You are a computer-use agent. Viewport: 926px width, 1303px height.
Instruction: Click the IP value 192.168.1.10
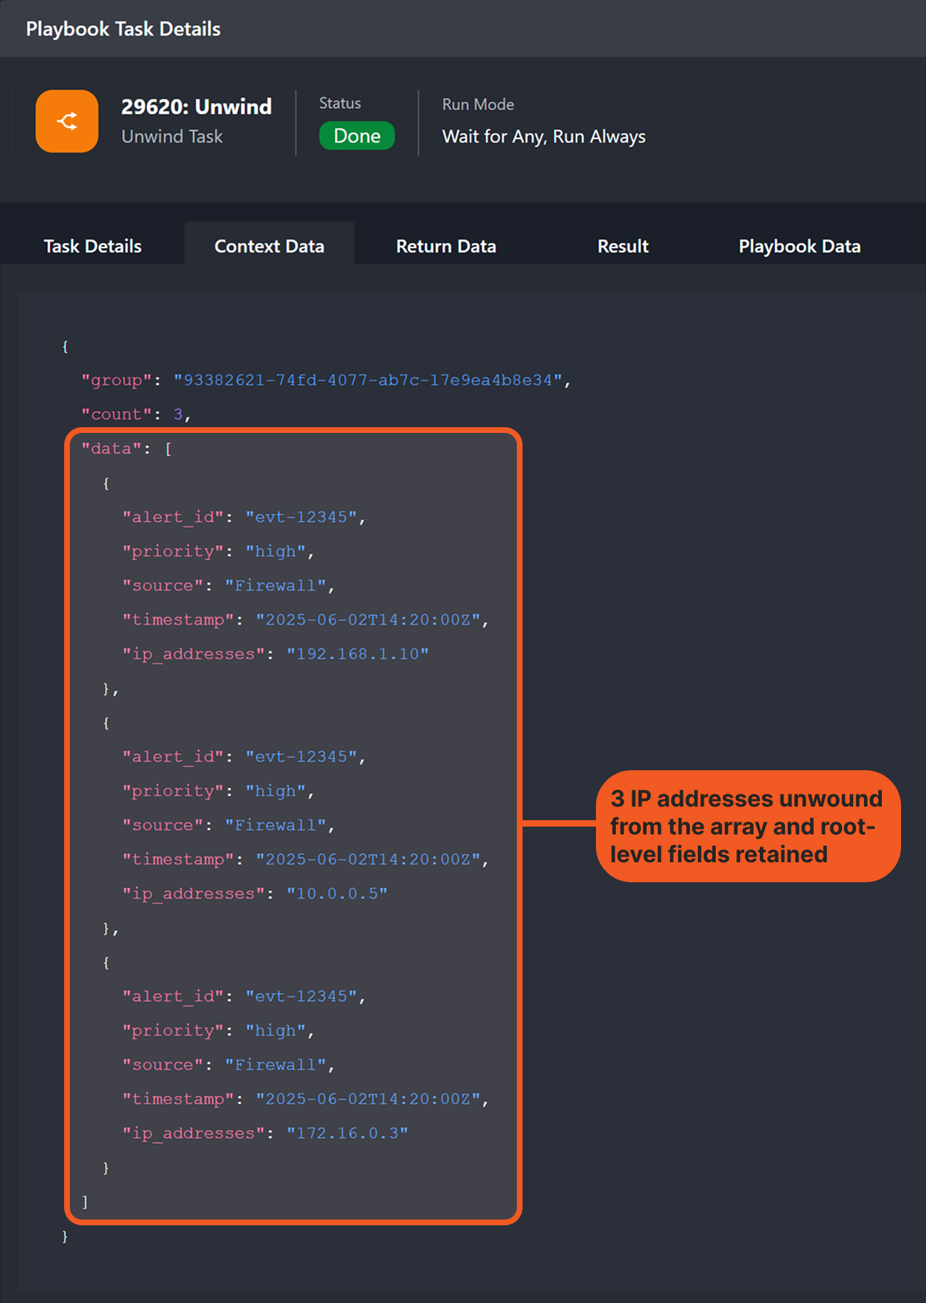[357, 654]
